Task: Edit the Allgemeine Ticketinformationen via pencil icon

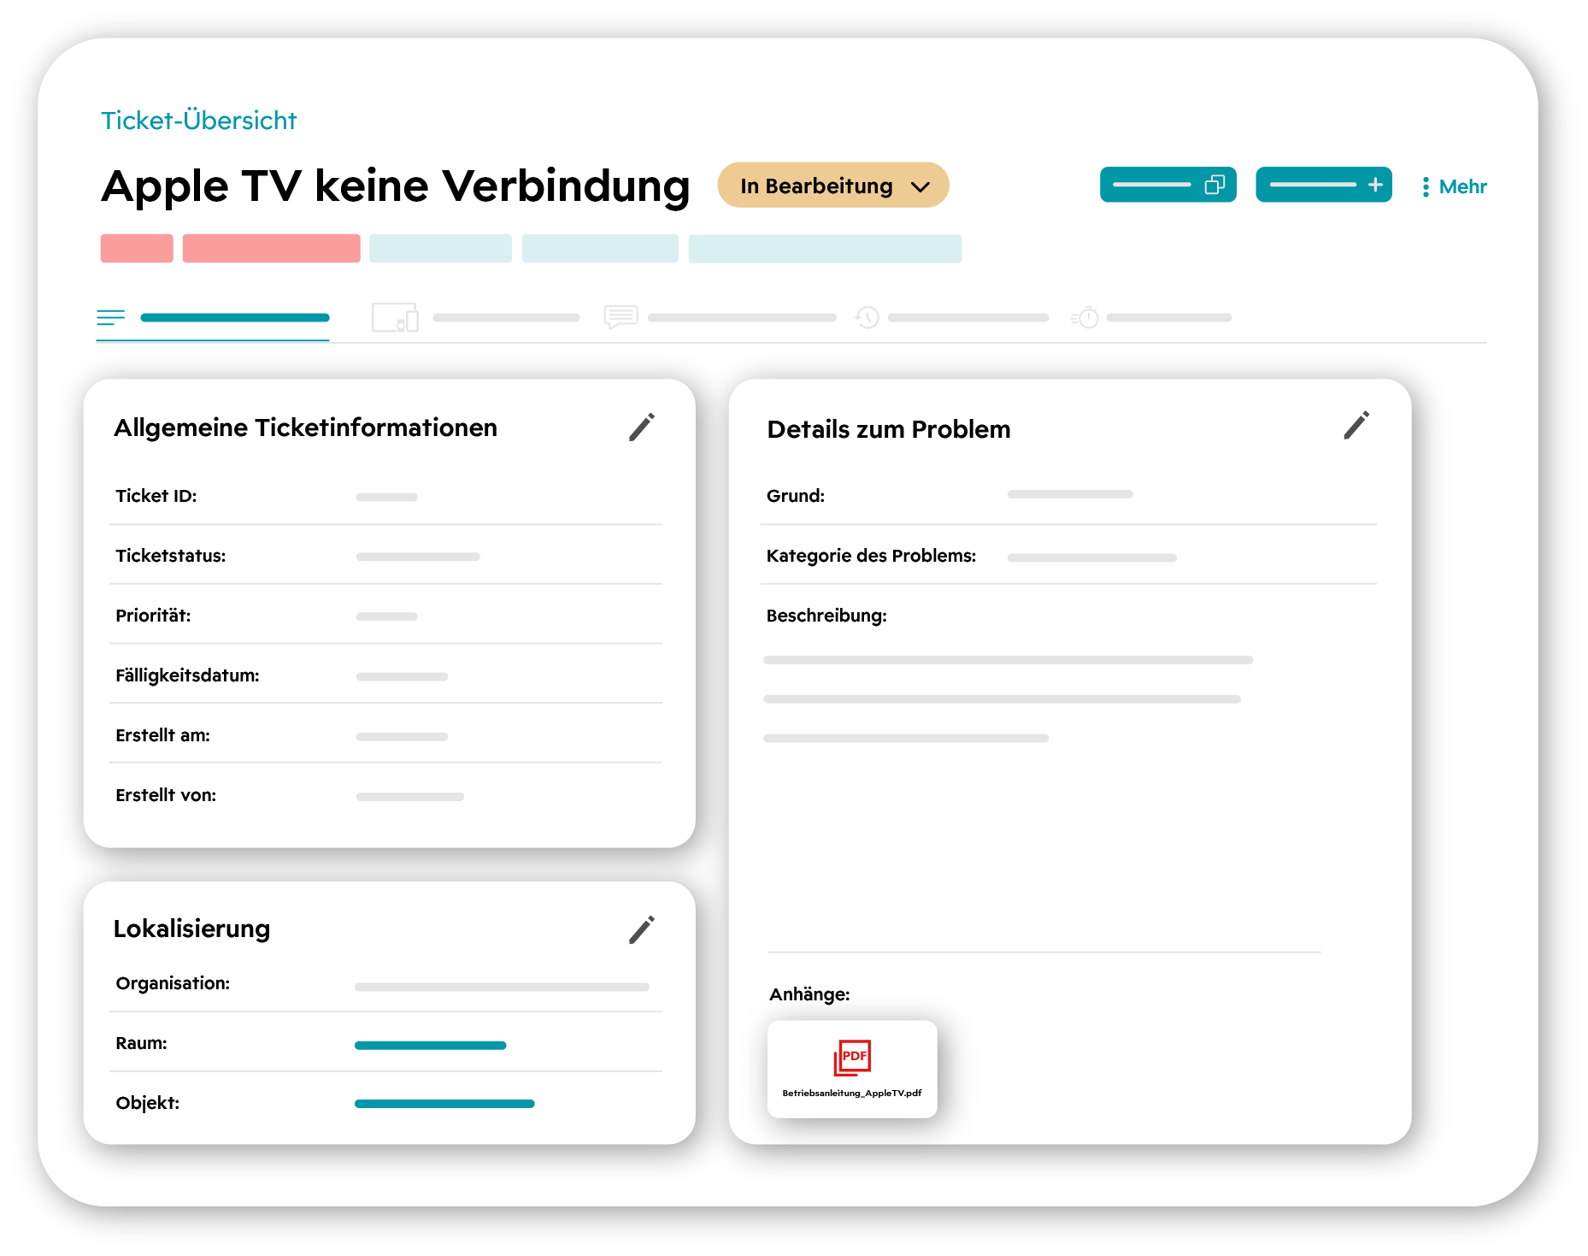Action: pyautogui.click(x=642, y=428)
